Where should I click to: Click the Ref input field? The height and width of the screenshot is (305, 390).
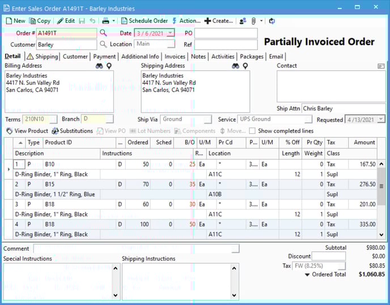[x=226, y=45]
